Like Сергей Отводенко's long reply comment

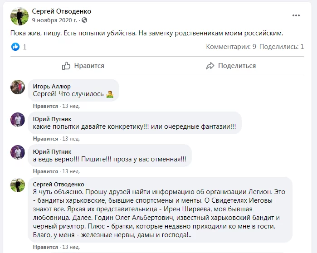45,247
